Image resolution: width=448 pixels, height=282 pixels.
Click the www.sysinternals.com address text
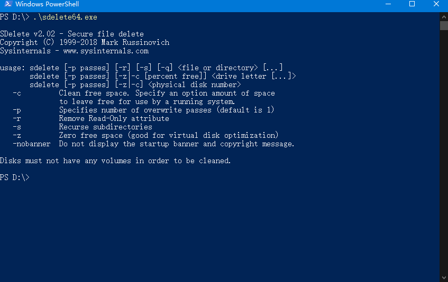pyautogui.click(x=106, y=51)
